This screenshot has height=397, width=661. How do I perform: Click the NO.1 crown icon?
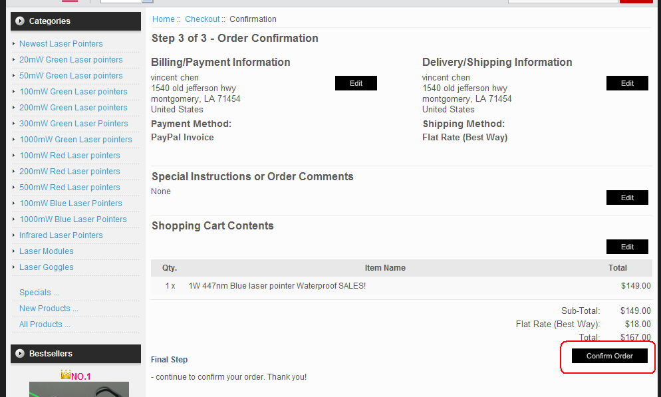65,374
